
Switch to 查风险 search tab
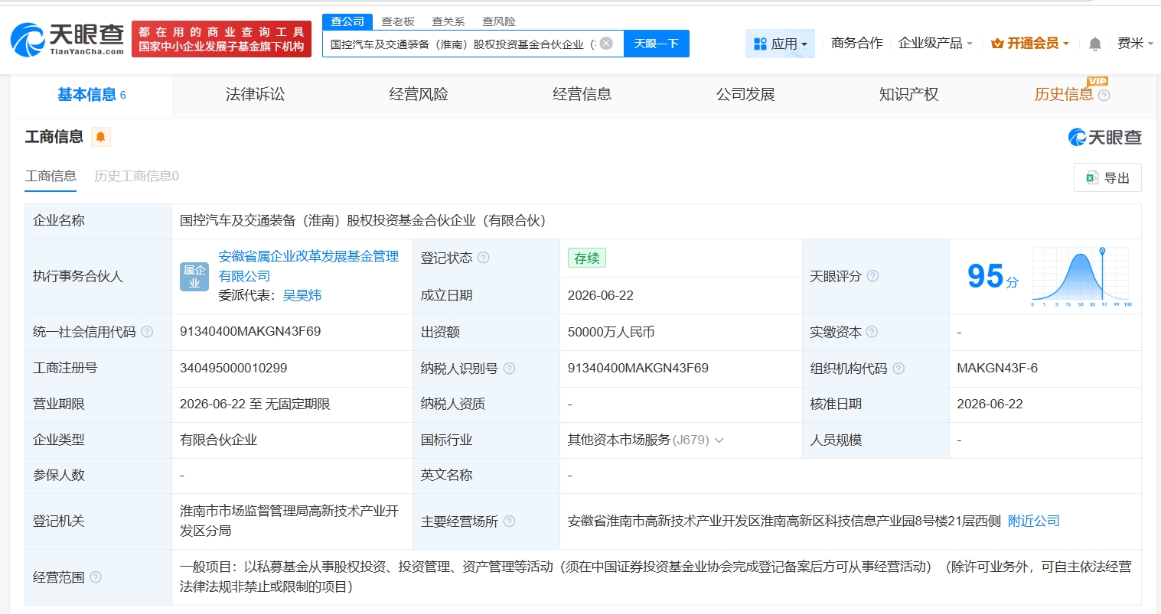pyautogui.click(x=499, y=21)
